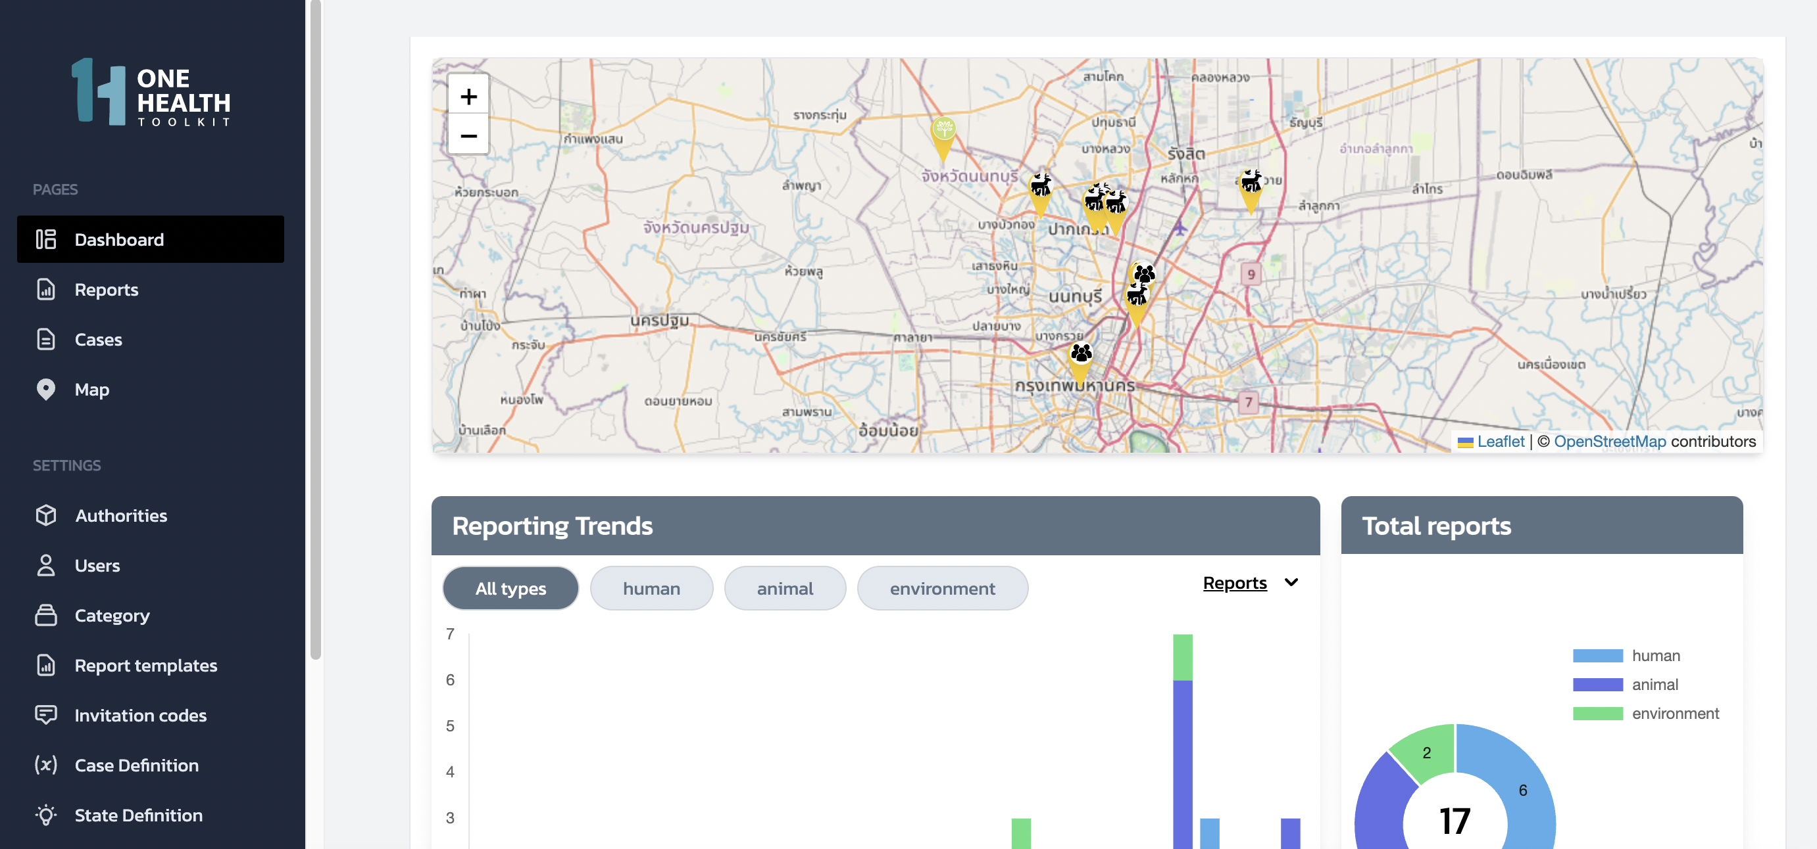Viewport: 1817px width, 849px height.
Task: Toggle environment legend color swatch
Action: pyautogui.click(x=1598, y=713)
